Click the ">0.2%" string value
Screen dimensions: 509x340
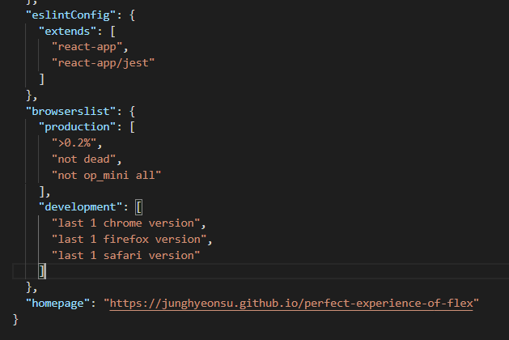[x=74, y=143]
